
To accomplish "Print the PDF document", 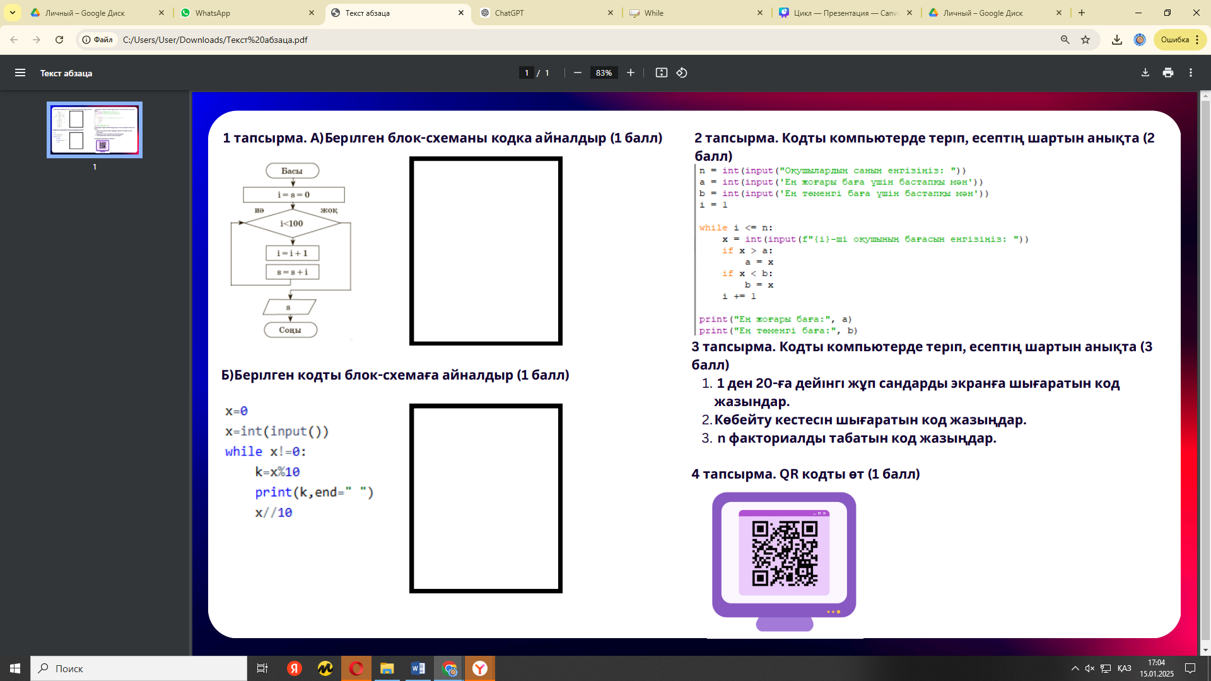I will (x=1168, y=73).
